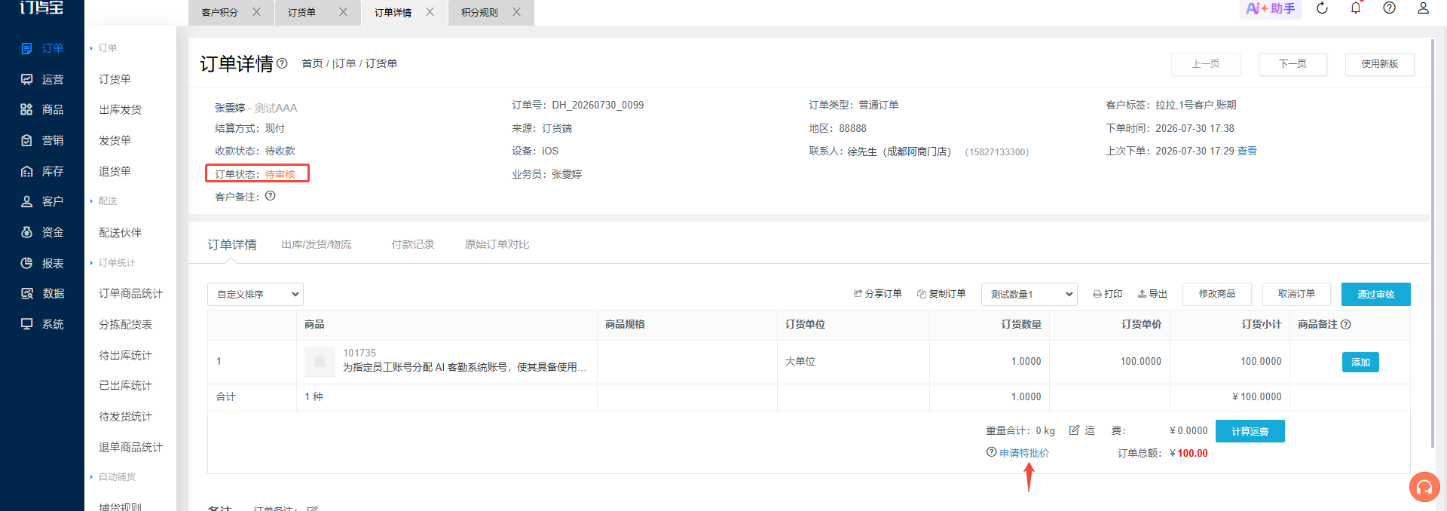This screenshot has width=1447, height=511.
Task: Open the 申请特批价 link
Action: (x=1024, y=453)
